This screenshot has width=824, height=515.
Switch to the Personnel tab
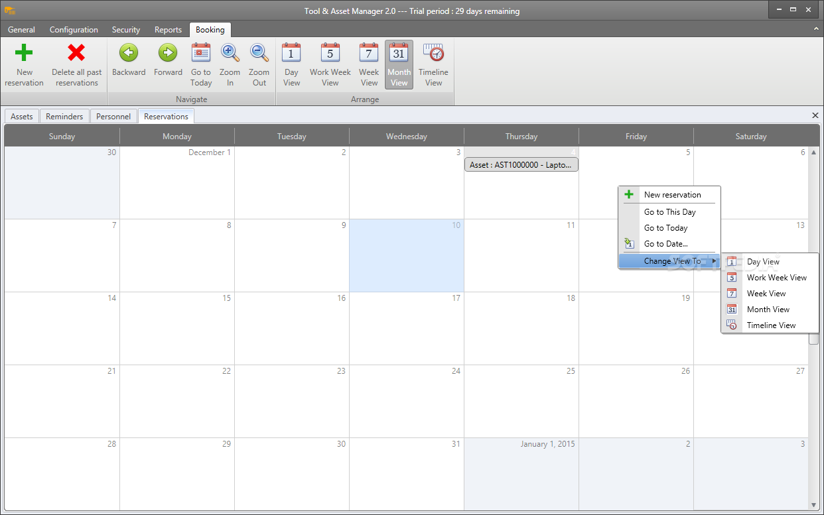[113, 117]
